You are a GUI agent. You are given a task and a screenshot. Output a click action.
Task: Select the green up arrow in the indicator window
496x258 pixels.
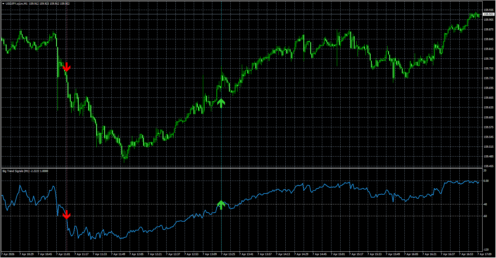(221, 205)
